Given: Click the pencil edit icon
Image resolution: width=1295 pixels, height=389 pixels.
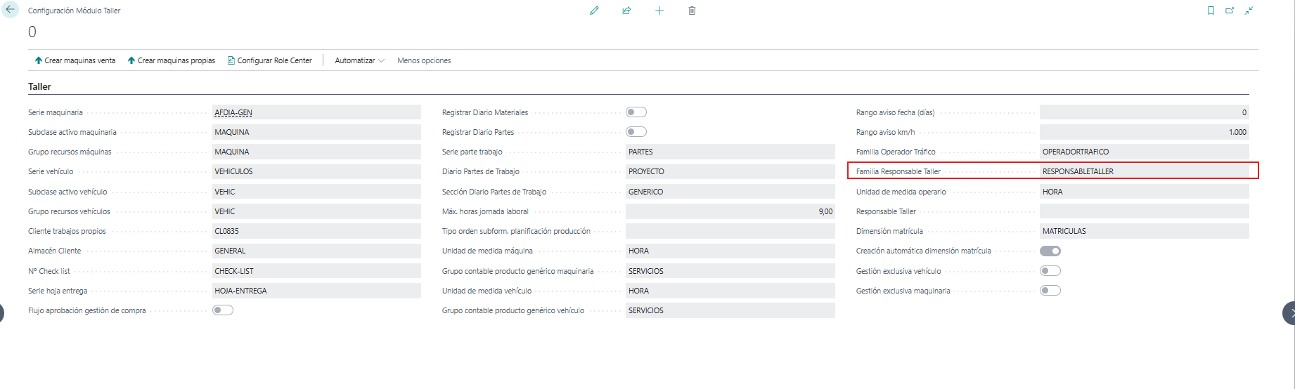Looking at the screenshot, I should pyautogui.click(x=594, y=11).
